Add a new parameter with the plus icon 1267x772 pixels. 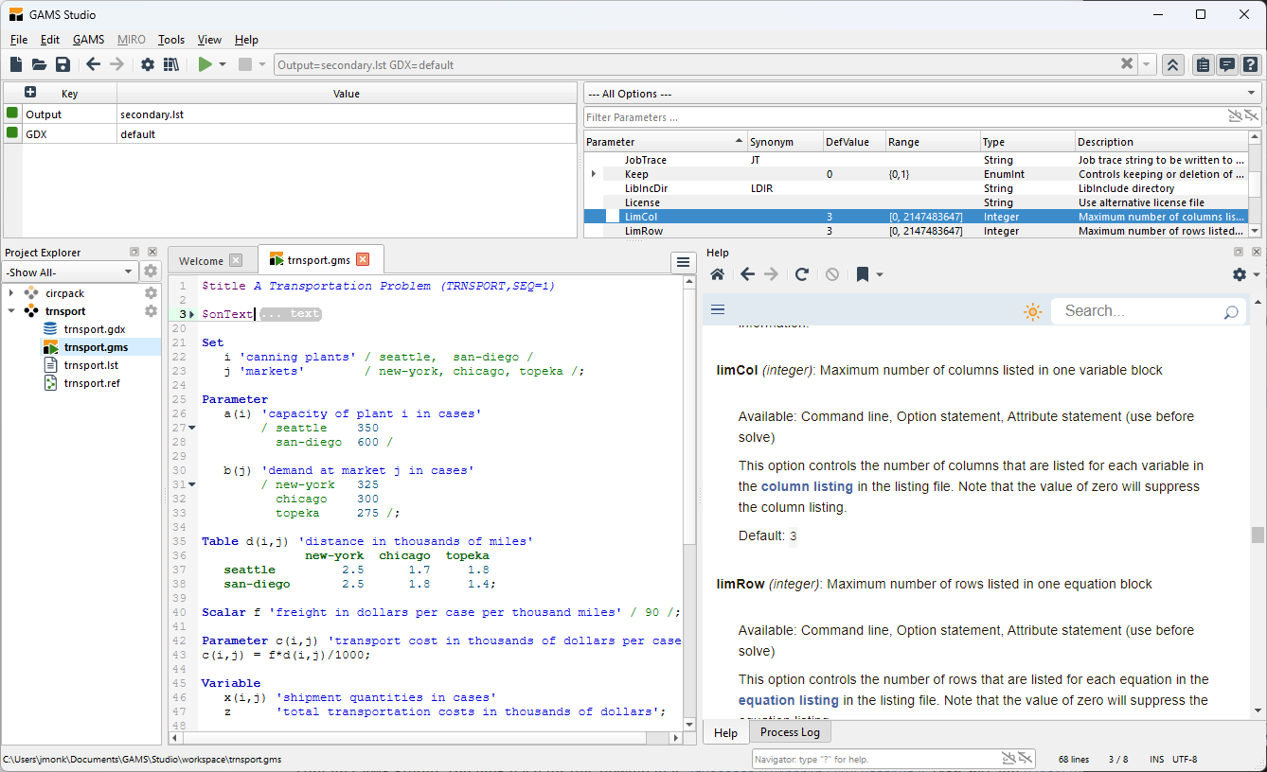pos(30,93)
